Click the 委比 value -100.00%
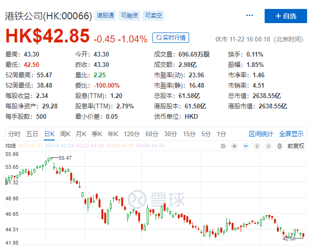Viewport: 317px width, 246px height. 107,85
